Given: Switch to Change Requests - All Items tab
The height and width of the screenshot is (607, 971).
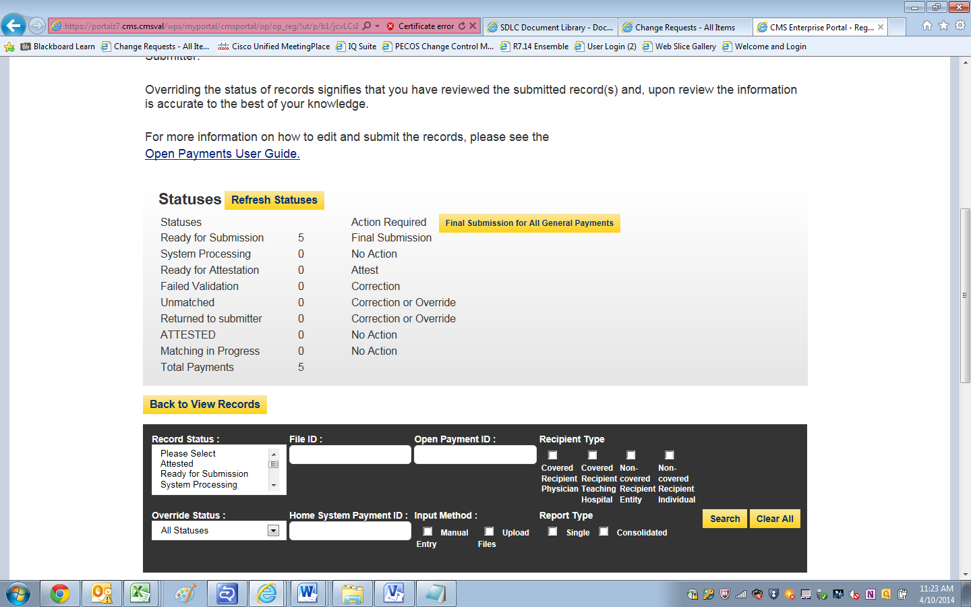Looking at the screenshot, I should coord(684,28).
